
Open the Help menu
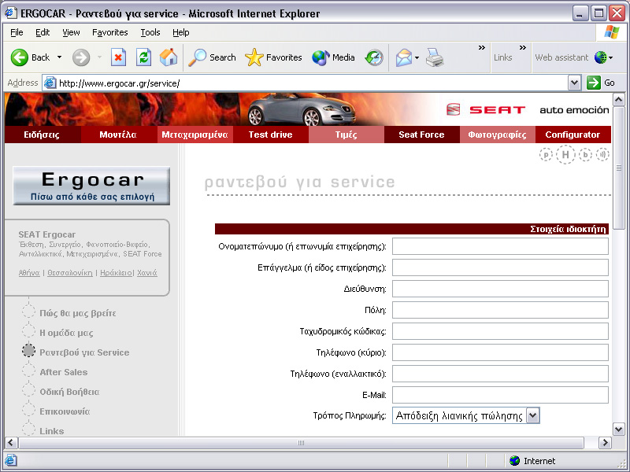point(181,32)
